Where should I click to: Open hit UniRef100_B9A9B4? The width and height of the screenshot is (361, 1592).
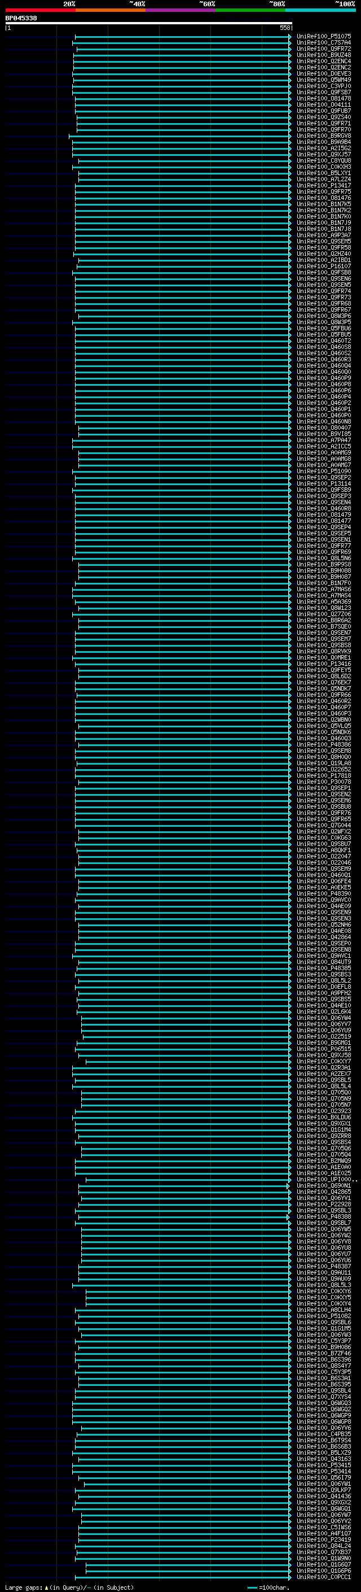(324, 142)
